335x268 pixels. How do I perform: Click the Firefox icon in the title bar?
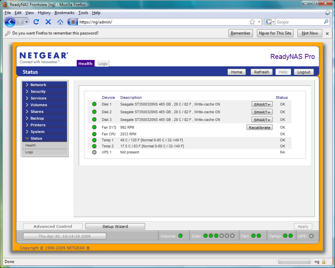click(6, 4)
